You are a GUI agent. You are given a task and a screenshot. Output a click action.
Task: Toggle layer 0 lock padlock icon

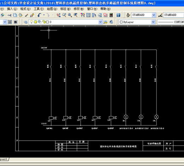pos(44,22)
